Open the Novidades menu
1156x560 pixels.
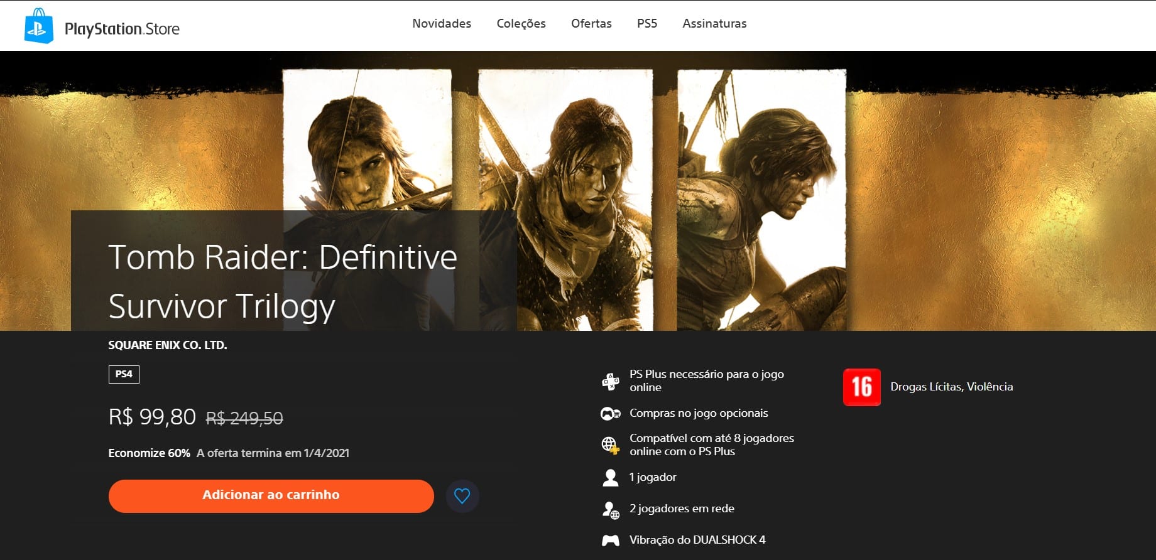442,23
